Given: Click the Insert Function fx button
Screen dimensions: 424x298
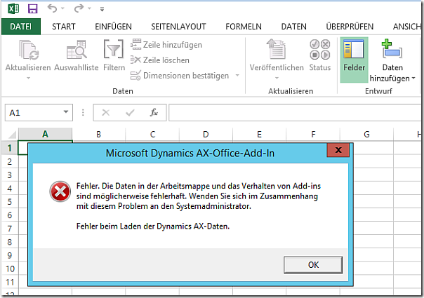Looking at the screenshot, I should click(x=154, y=112).
